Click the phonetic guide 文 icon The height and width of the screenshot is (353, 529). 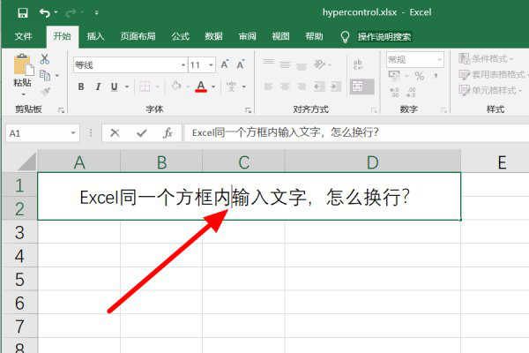click(231, 86)
